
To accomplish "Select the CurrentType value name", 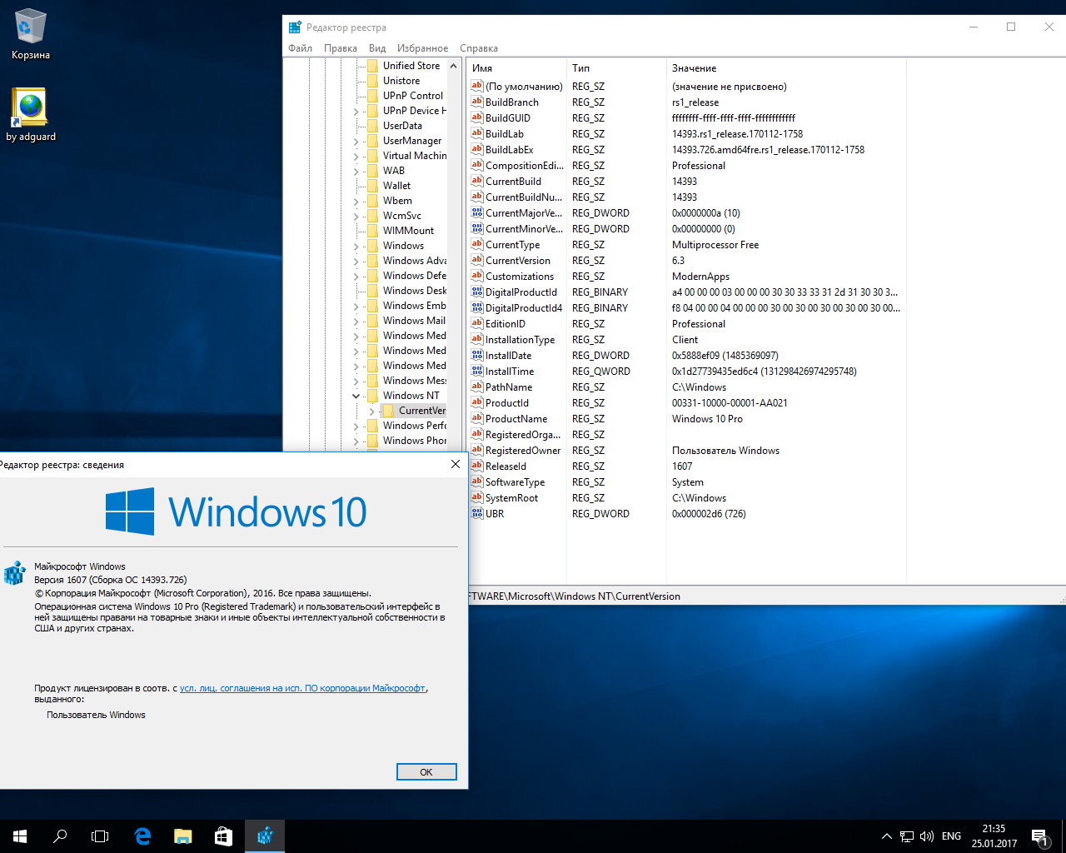I will (x=512, y=245).
